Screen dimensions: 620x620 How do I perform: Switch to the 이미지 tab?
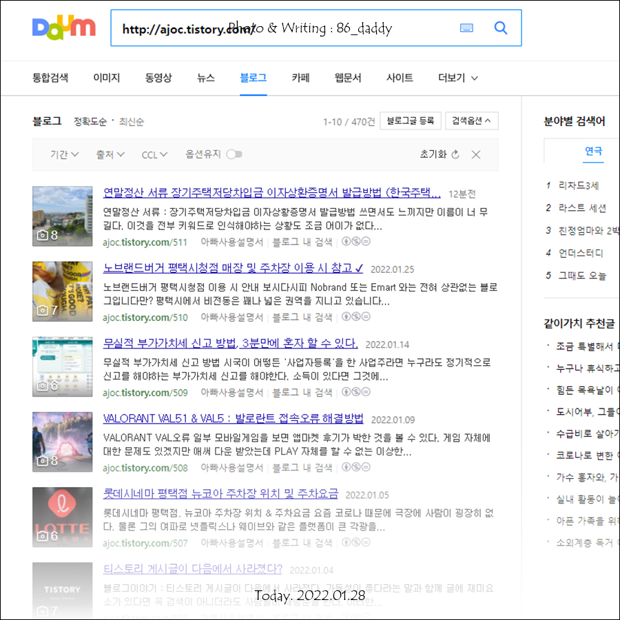107,78
